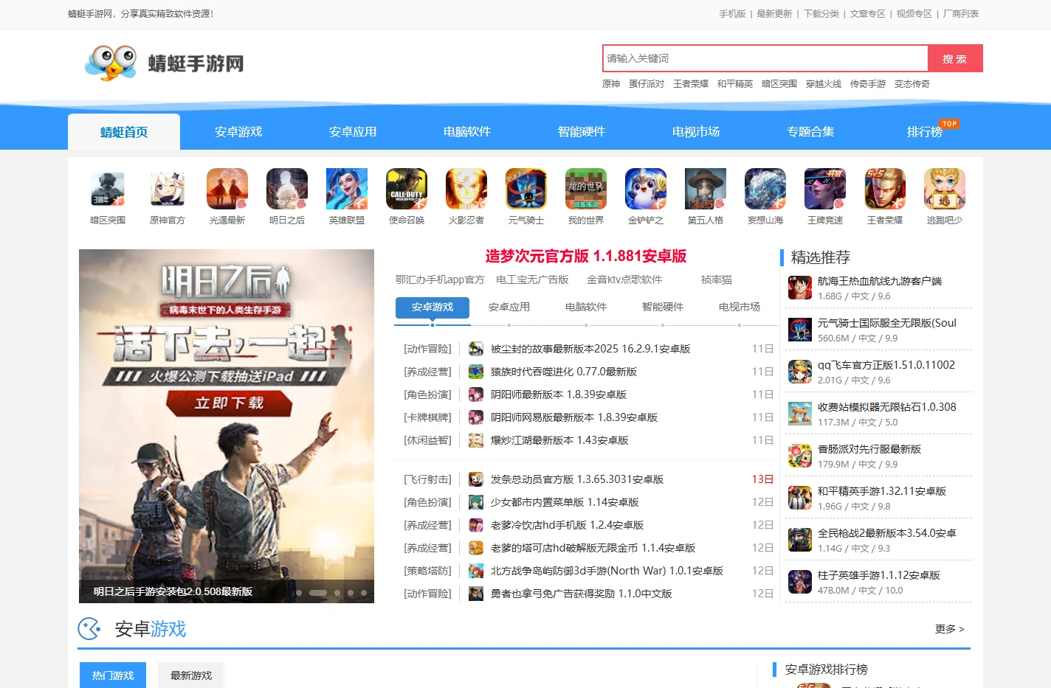Open 发条总动员官方版 1.3.65.3031安卓版 entry
Viewport: 1051px width, 688px height.
coord(577,479)
